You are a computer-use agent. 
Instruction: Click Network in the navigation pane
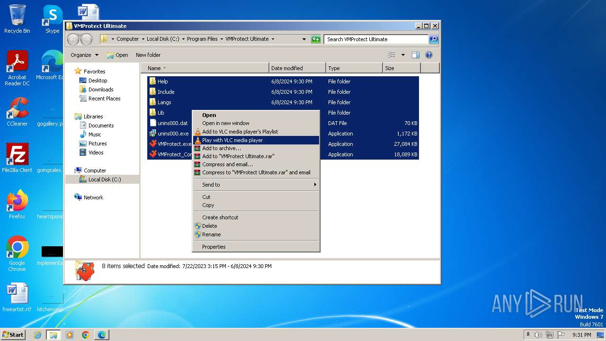point(93,197)
